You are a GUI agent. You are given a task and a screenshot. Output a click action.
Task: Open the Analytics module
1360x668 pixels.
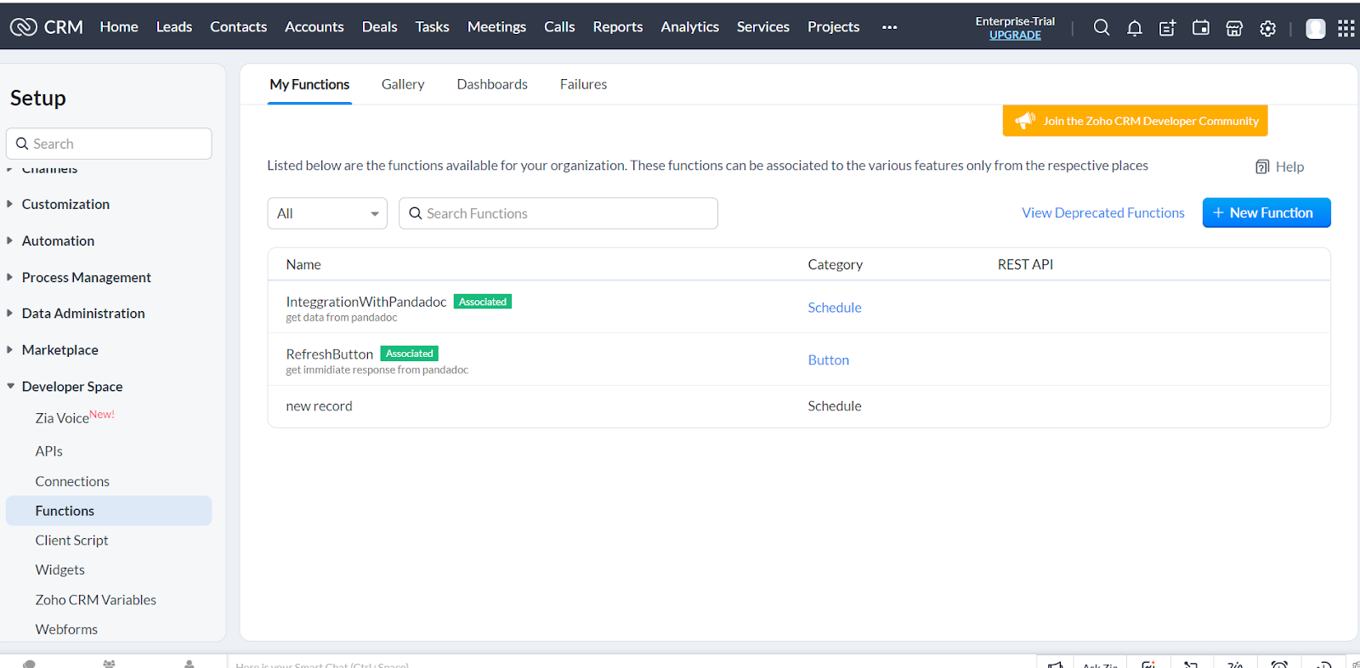(690, 27)
